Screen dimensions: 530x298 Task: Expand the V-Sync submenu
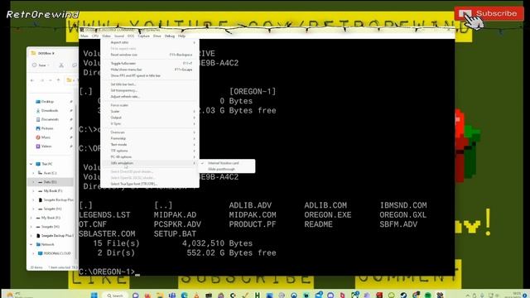click(x=150, y=123)
